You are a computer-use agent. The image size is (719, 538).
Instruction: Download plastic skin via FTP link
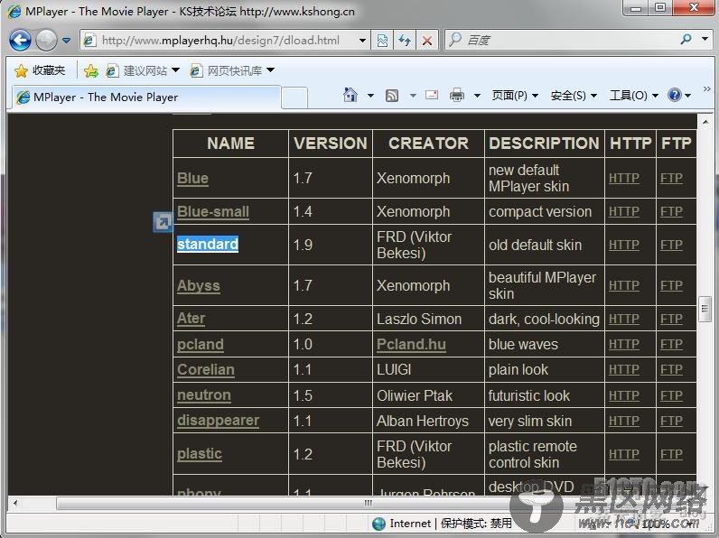click(x=671, y=454)
